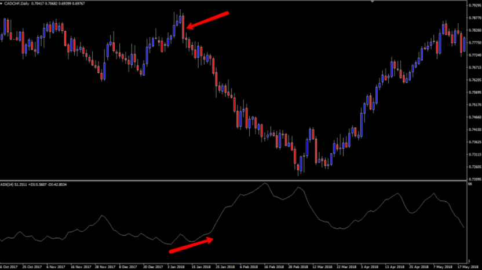
Task: Click the tall red candle under the arrow
Action: (182, 26)
